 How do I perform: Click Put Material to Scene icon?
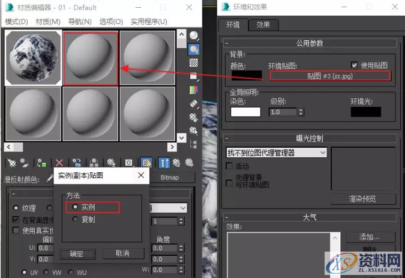pyautogui.click(x=25, y=163)
